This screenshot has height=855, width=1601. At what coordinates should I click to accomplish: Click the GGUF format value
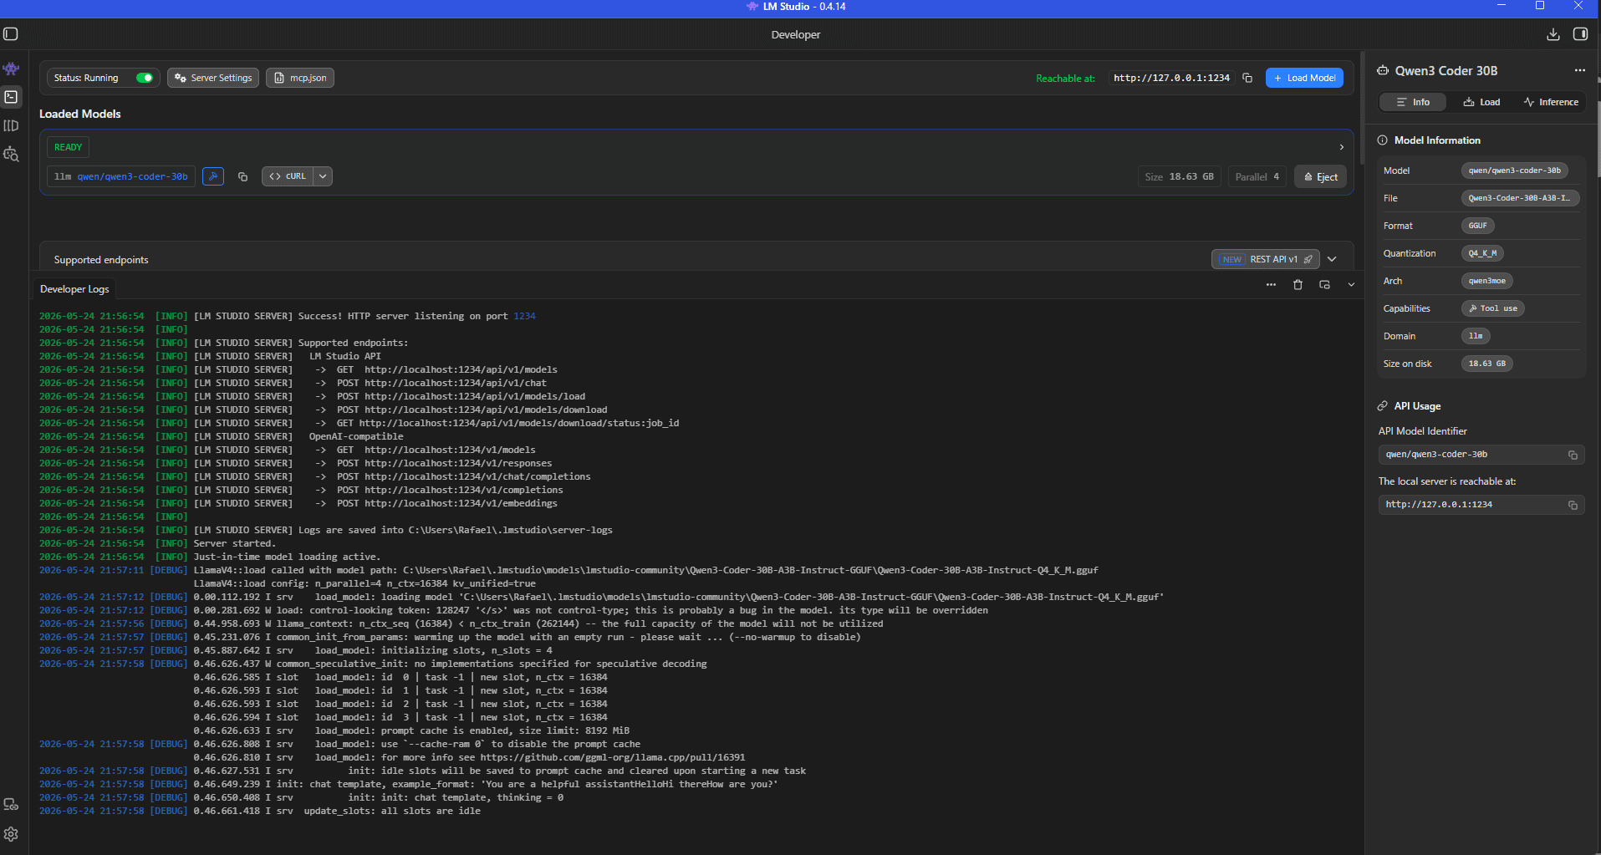(x=1477, y=226)
